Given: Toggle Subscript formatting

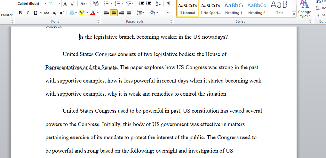Looking at the screenshot, I should point(54,13).
